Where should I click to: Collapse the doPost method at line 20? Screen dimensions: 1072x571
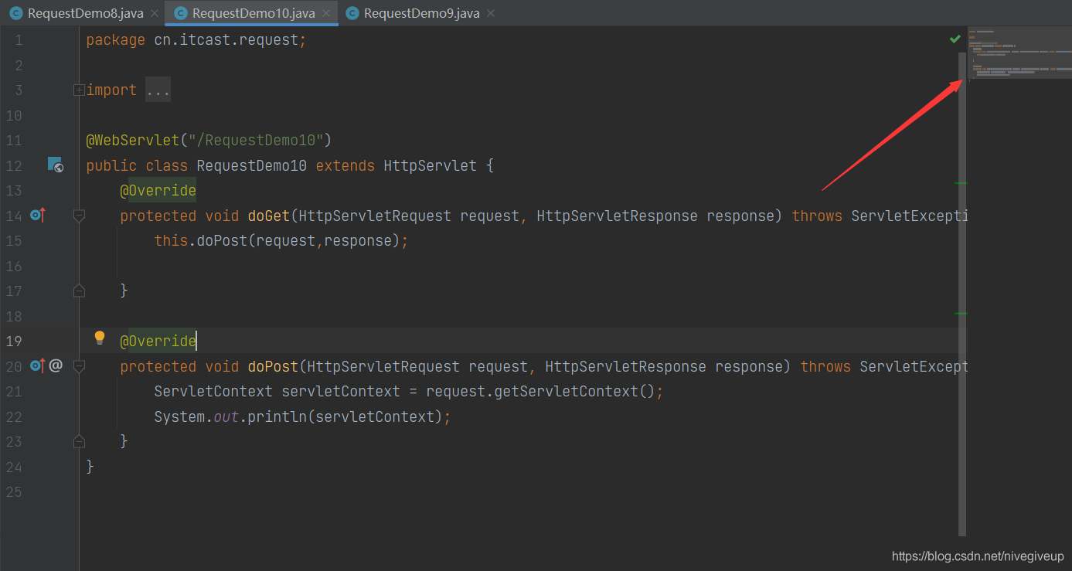(x=78, y=366)
